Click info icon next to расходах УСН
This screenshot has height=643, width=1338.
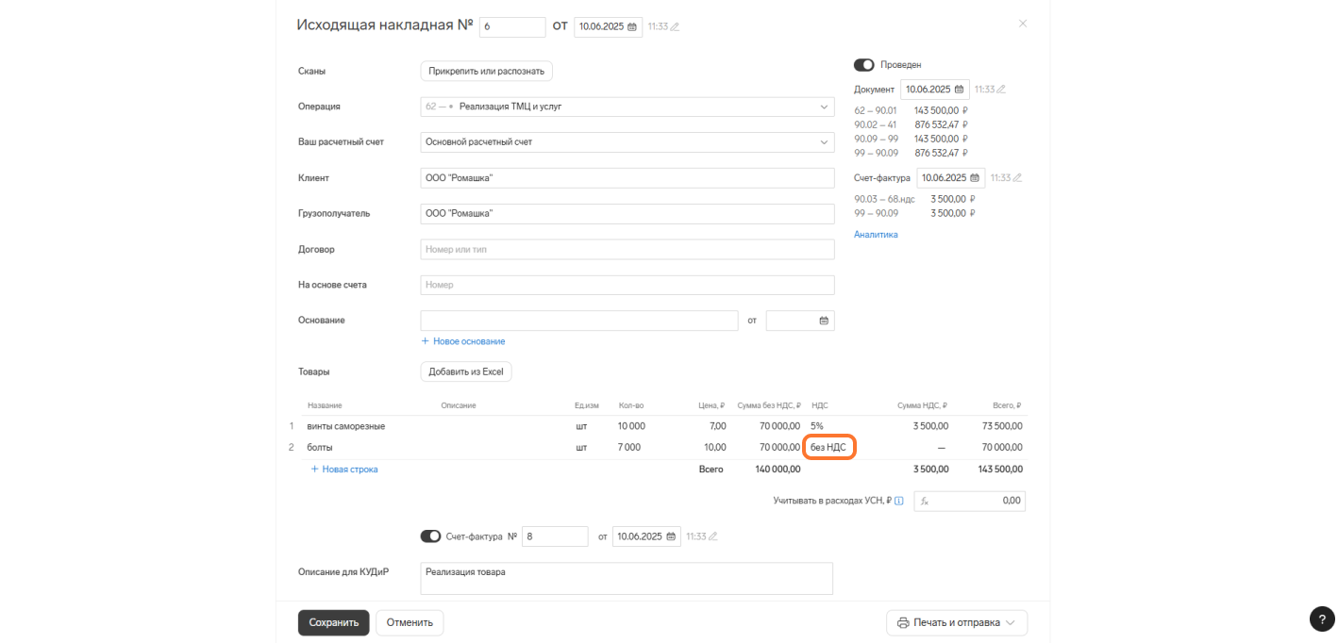click(898, 501)
